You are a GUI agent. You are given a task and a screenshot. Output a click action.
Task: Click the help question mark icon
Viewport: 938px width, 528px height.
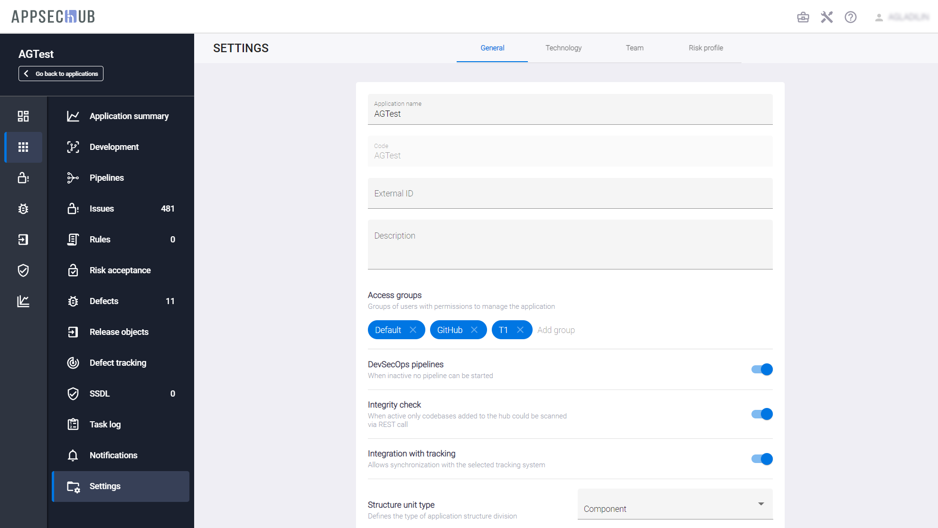tap(850, 18)
